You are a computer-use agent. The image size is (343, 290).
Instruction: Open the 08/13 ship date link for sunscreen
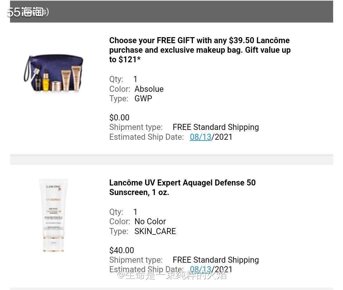[x=200, y=269]
